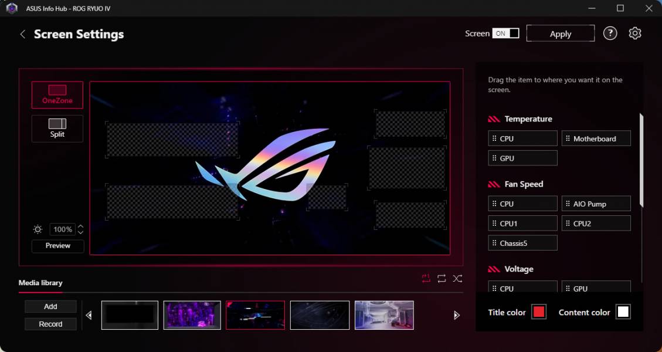662x352 pixels.
Task: Choose the purple neon media thumbnail
Action: 192,315
